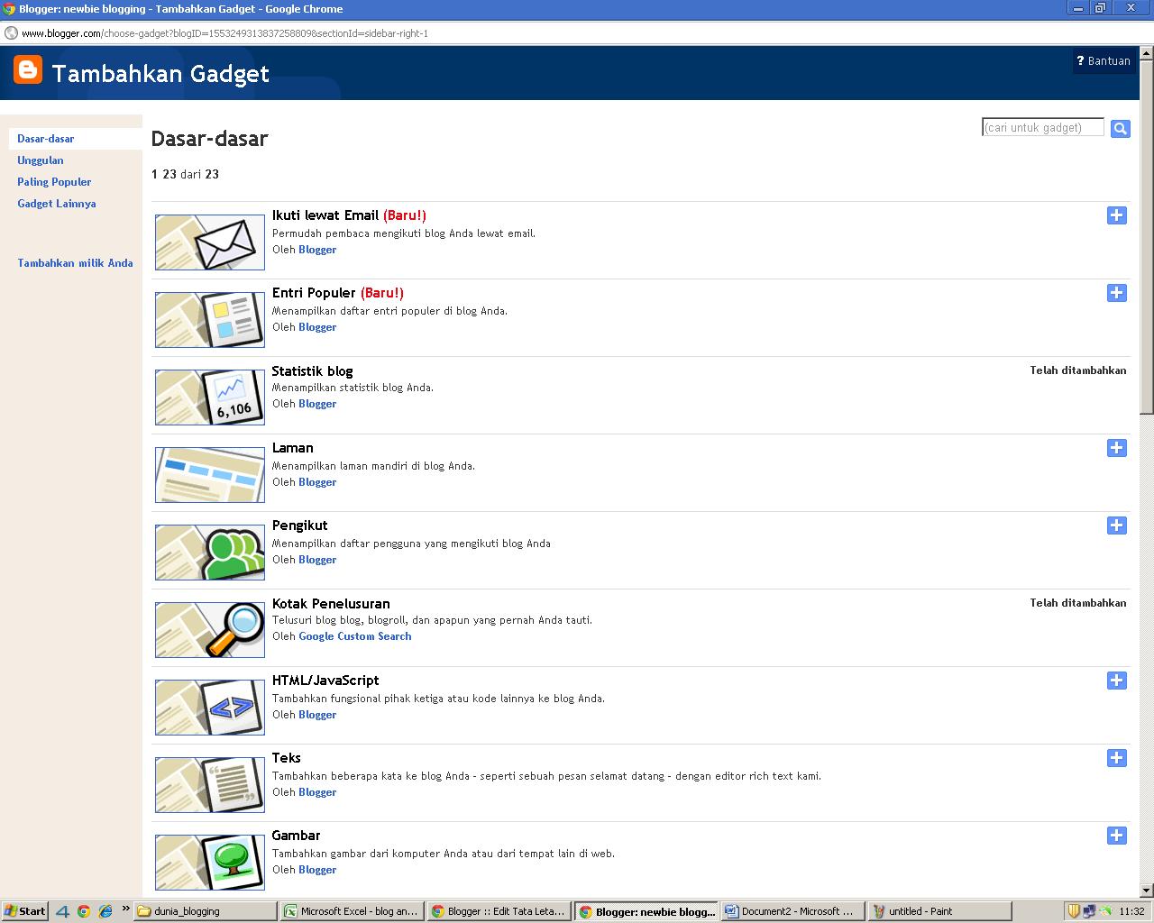
Task: Click the Gambar gadget title
Action: pyautogui.click(x=297, y=836)
